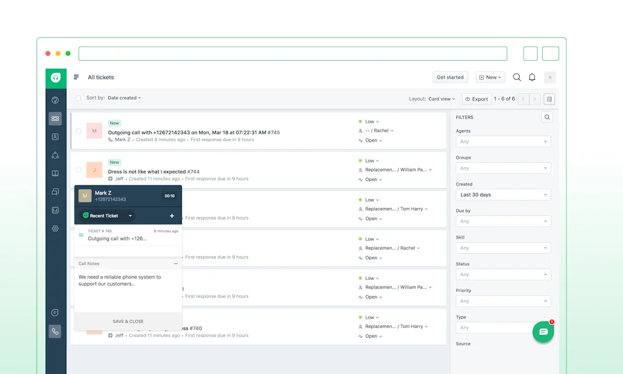This screenshot has height=374, width=623.
Task: Open the Dashboard from the sidebar
Action: click(x=55, y=100)
